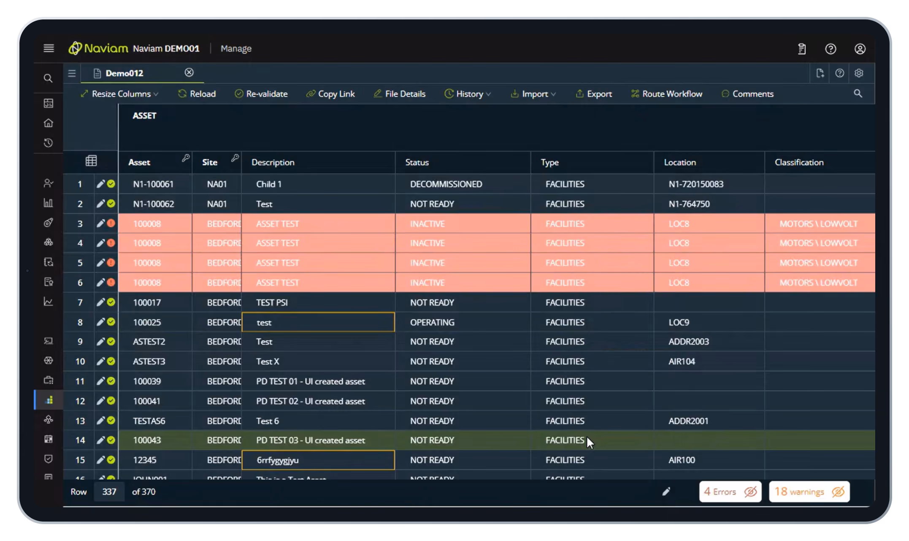Click the grid table icon in header row
The image size is (909, 541).
tap(91, 161)
